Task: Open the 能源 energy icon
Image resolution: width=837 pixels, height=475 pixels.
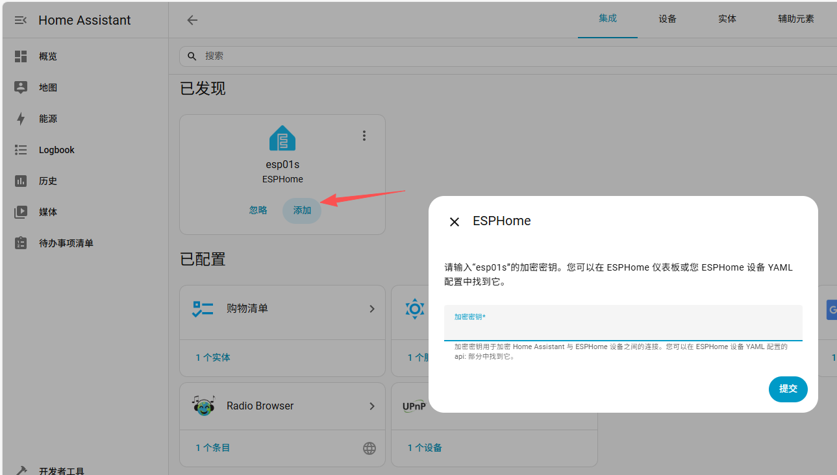Action: [x=21, y=119]
